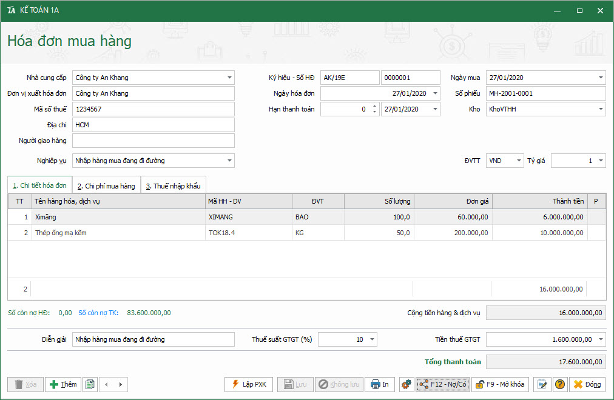614x400 pixels.
Task: Expand ĐVTT currency dropdown
Action: (x=519, y=161)
